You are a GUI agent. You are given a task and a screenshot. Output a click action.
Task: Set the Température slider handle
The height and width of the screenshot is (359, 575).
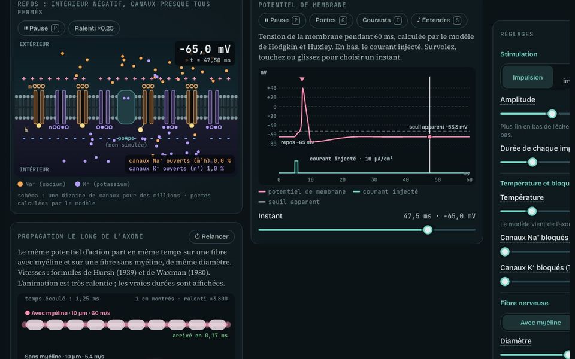(532, 211)
